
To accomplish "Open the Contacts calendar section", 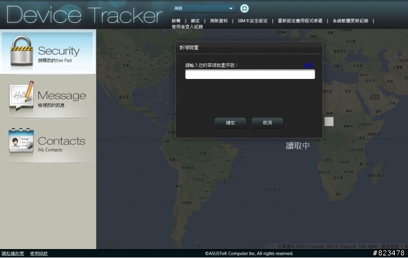I will [x=47, y=142].
